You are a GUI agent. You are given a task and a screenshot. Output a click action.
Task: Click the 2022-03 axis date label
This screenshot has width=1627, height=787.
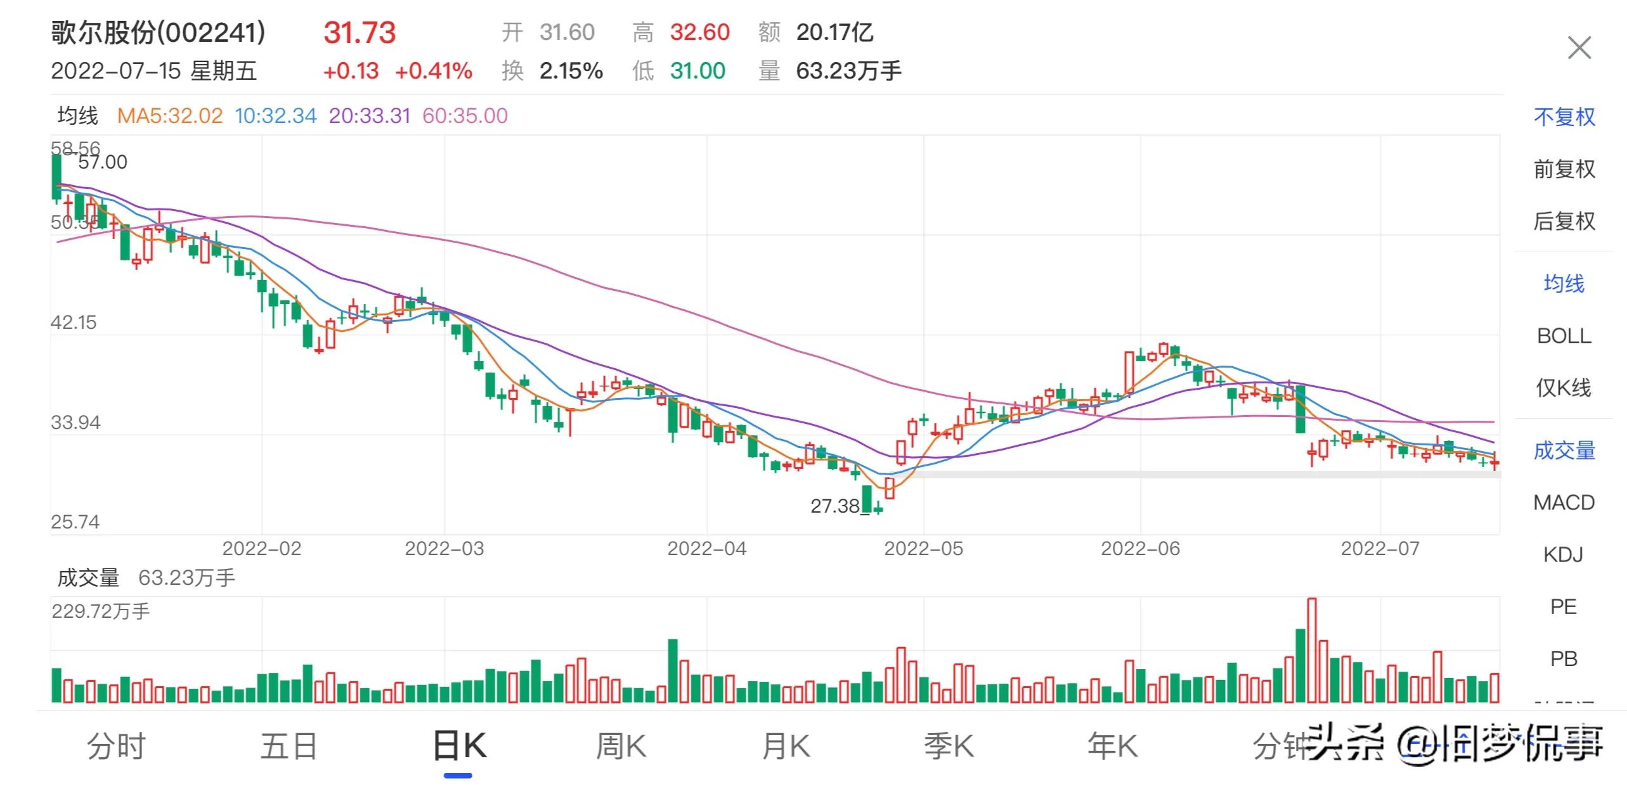point(444,549)
